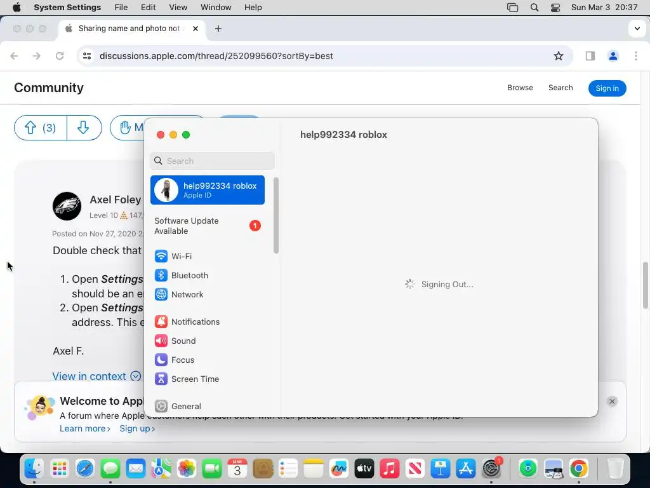
Task: Click Learn more link in welcome banner
Action: point(85,428)
